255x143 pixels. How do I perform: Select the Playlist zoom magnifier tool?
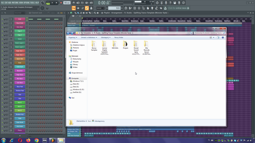coord(95,13)
